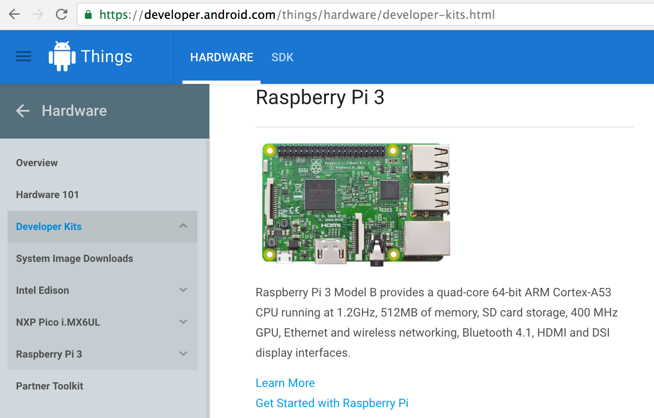
Task: Expand the Intel Edison section
Action: 183,290
